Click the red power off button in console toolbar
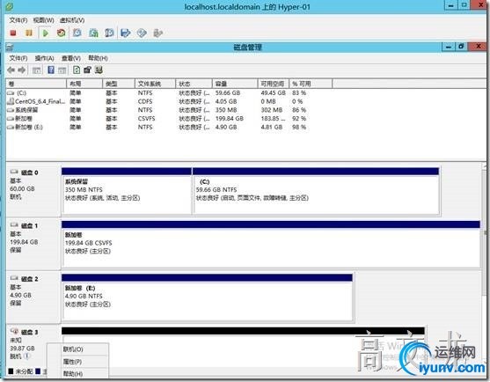Viewport: 490px width, 382px height. click(x=13, y=33)
